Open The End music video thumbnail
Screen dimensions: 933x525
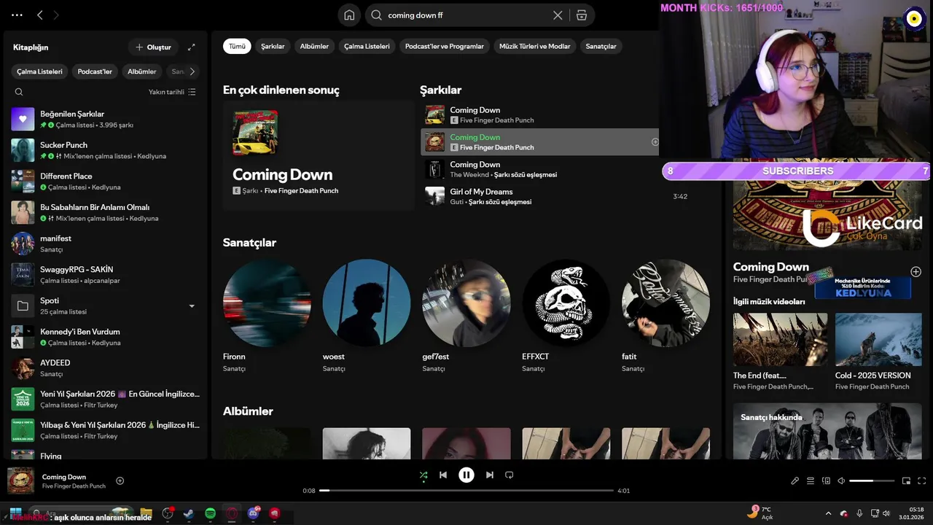[780, 339]
